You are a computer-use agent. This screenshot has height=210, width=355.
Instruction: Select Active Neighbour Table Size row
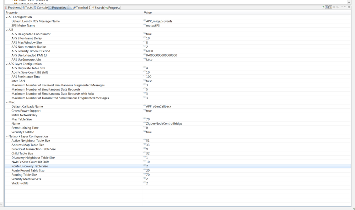(31, 141)
